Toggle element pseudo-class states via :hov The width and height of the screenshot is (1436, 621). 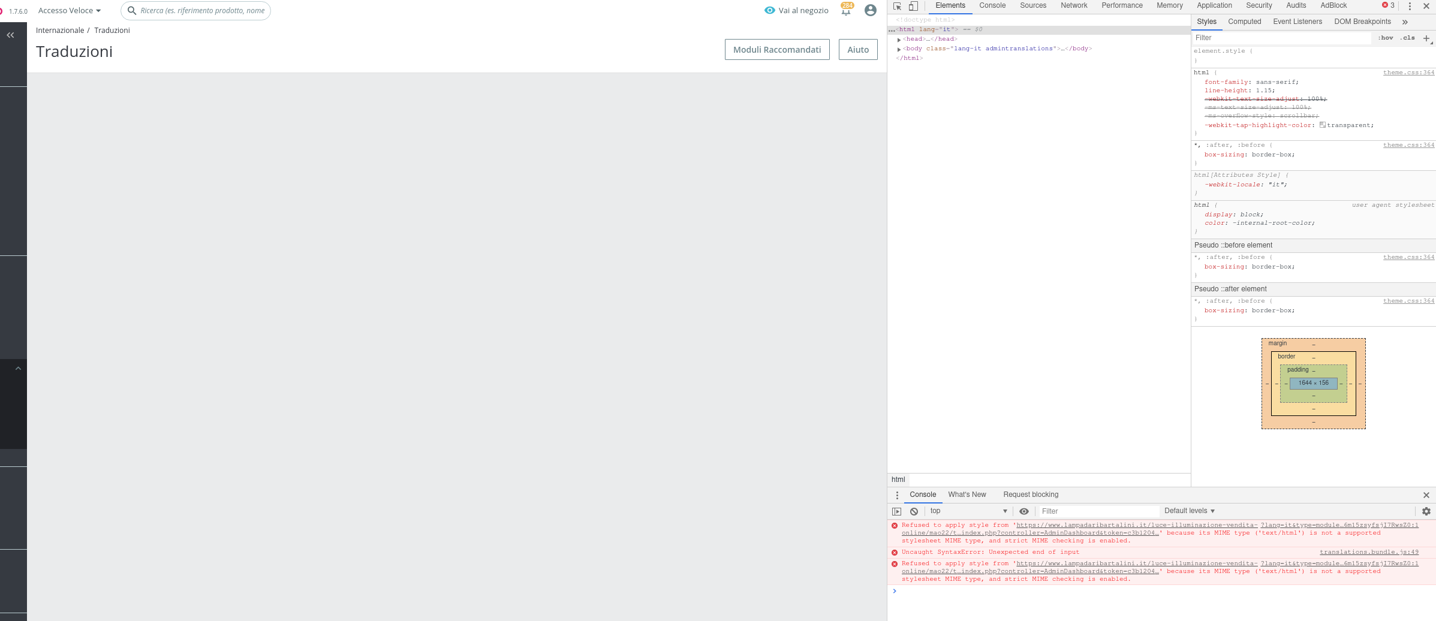(1386, 37)
